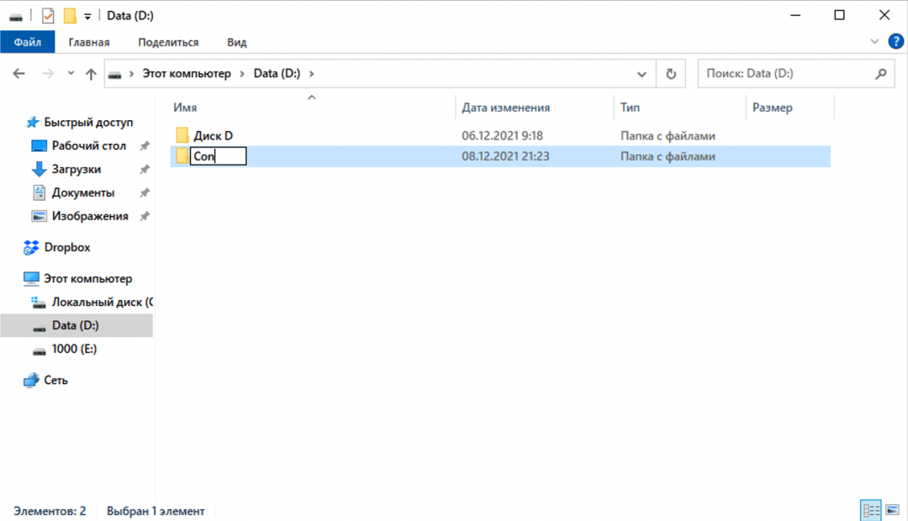The height and width of the screenshot is (521, 908).
Task: Click the back navigation arrow
Action: [x=18, y=73]
